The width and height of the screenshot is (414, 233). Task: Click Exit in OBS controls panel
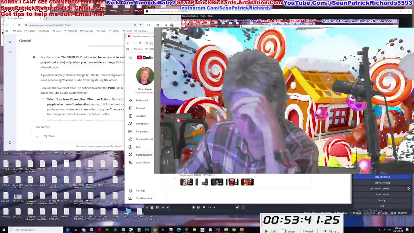pyautogui.click(x=382, y=206)
